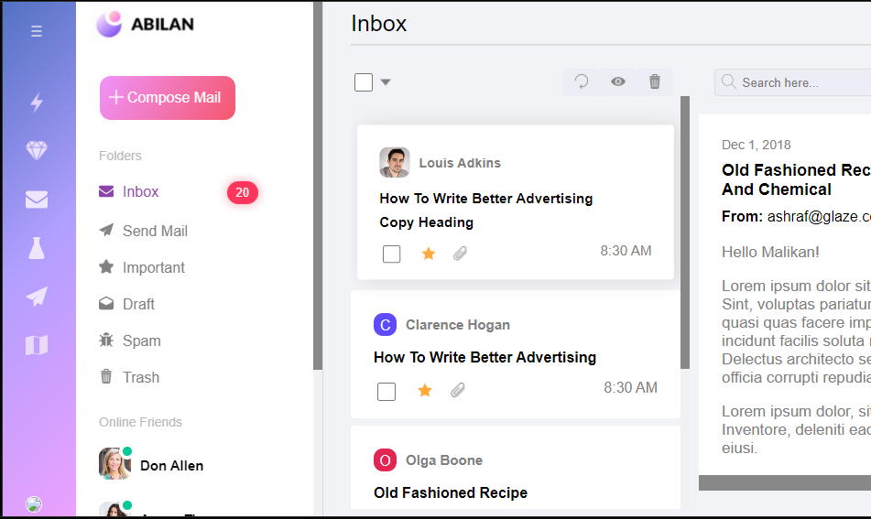Click the Online Friends section label
This screenshot has width=871, height=519.
coord(140,422)
